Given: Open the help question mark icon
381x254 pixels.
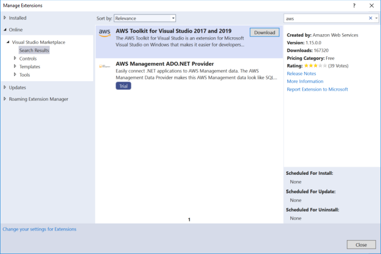Looking at the screenshot, I should (x=354, y=6).
